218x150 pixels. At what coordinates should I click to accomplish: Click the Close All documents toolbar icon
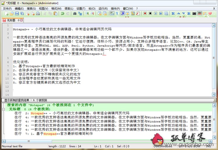pos(33,13)
